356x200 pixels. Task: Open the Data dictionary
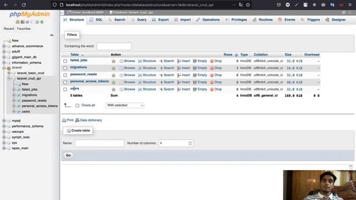point(88,120)
